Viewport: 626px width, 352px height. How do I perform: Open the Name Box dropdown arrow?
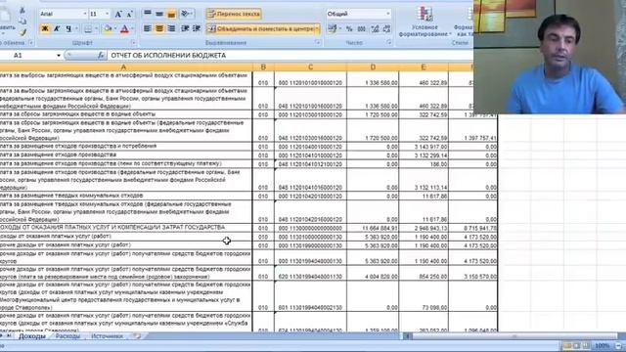59,56
